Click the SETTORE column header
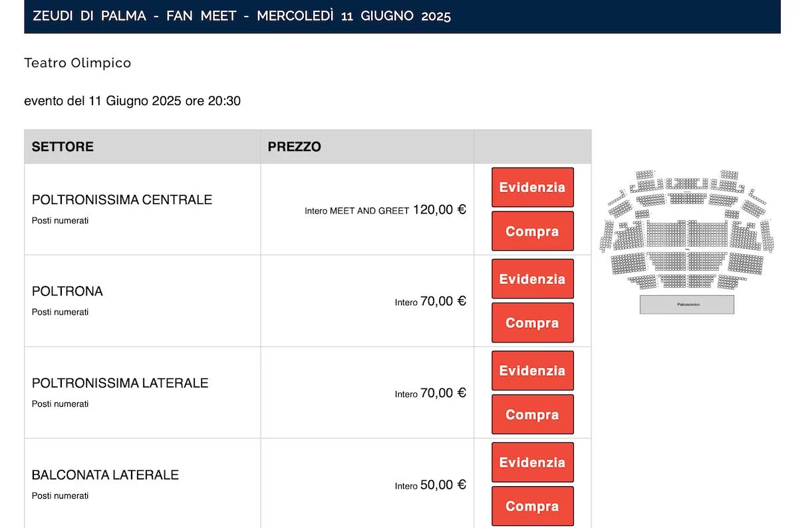This screenshot has width=808, height=528. pos(63,147)
